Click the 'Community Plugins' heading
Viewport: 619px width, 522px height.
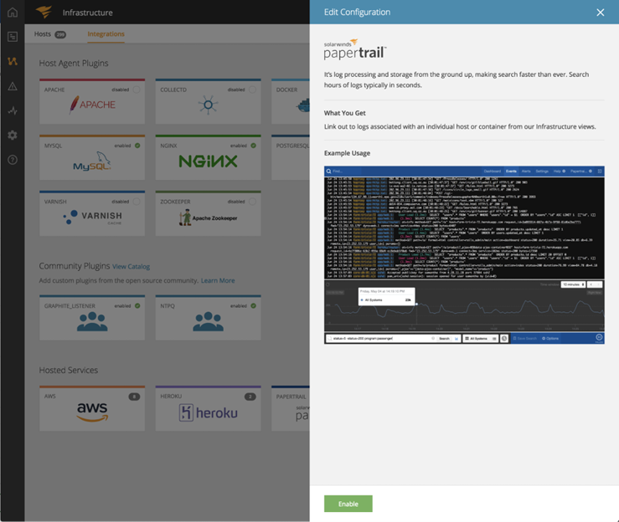click(x=75, y=266)
